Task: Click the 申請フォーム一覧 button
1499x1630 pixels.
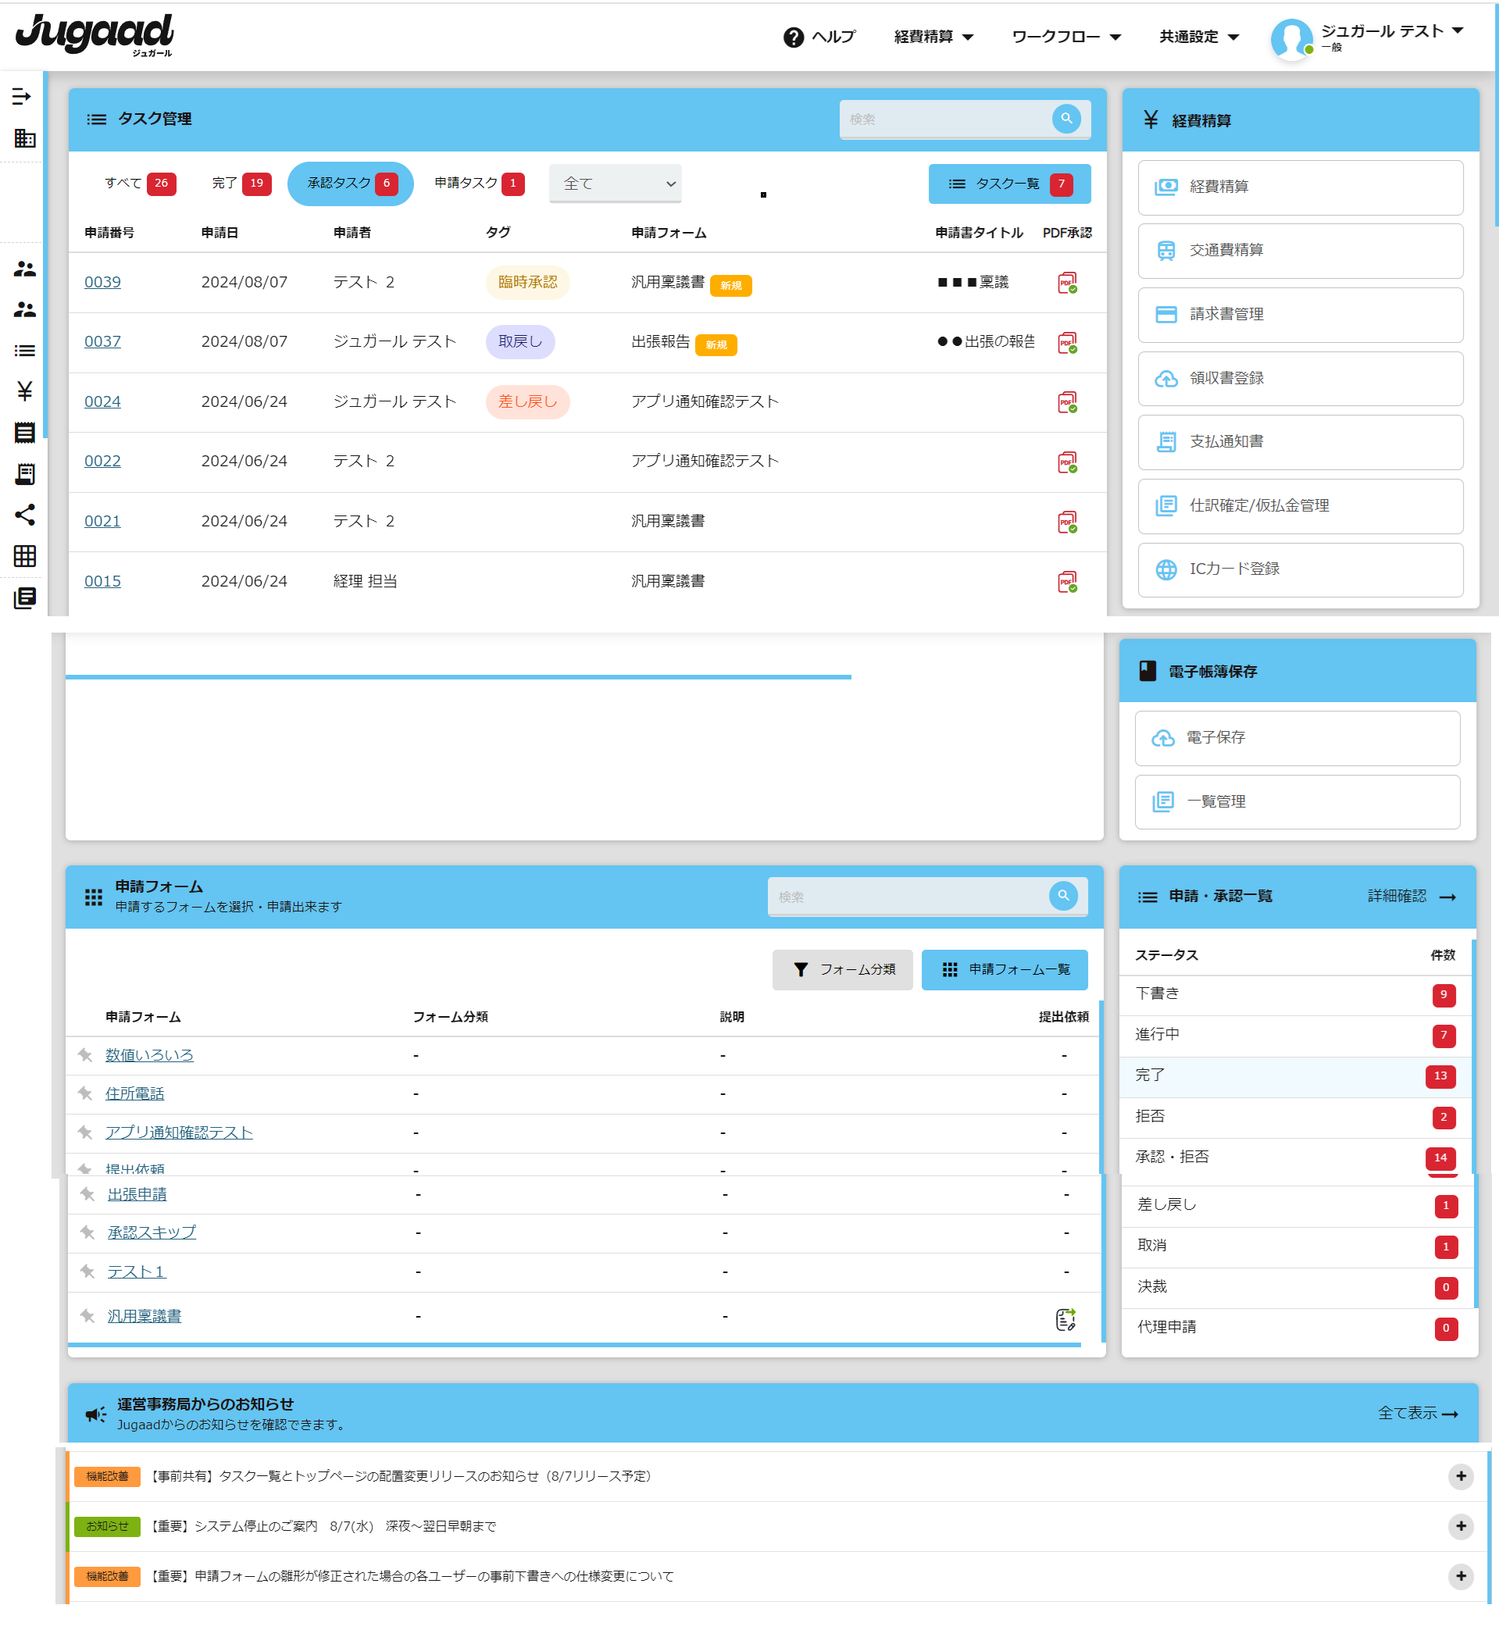Action: [x=1005, y=970]
